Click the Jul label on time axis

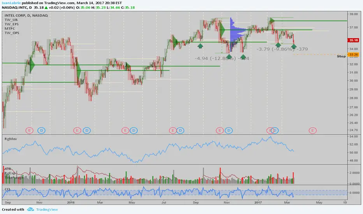pos(164,202)
